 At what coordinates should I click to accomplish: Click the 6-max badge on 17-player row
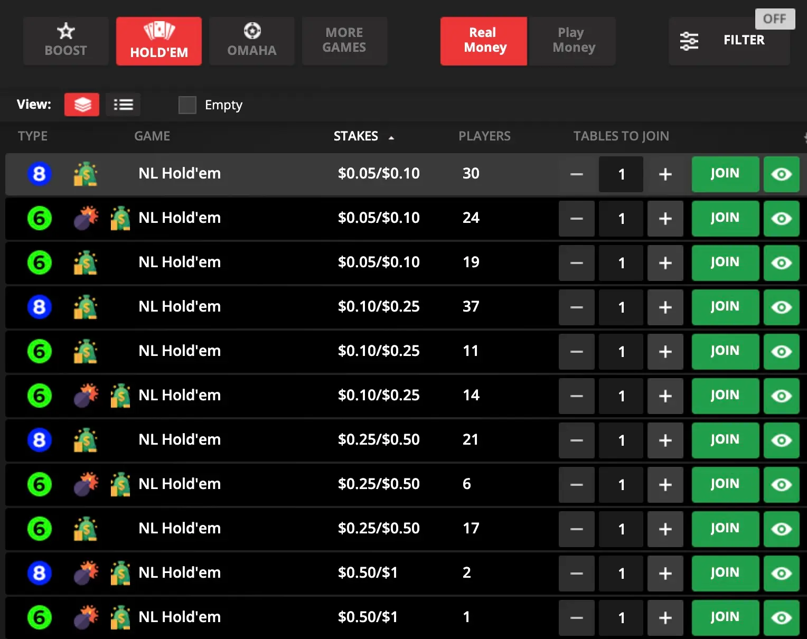[x=40, y=529]
